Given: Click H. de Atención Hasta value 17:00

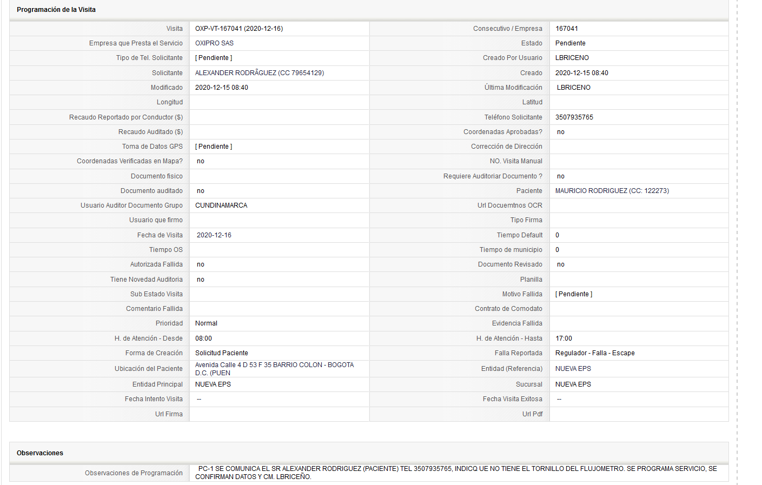Looking at the screenshot, I should tap(564, 338).
